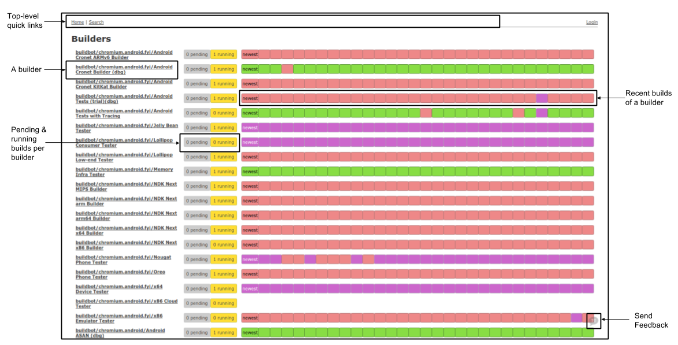Screen dimensions: 678x345
Task: Select the red failed build in Android Cronet Builder (dbg) row
Action: click(x=287, y=69)
